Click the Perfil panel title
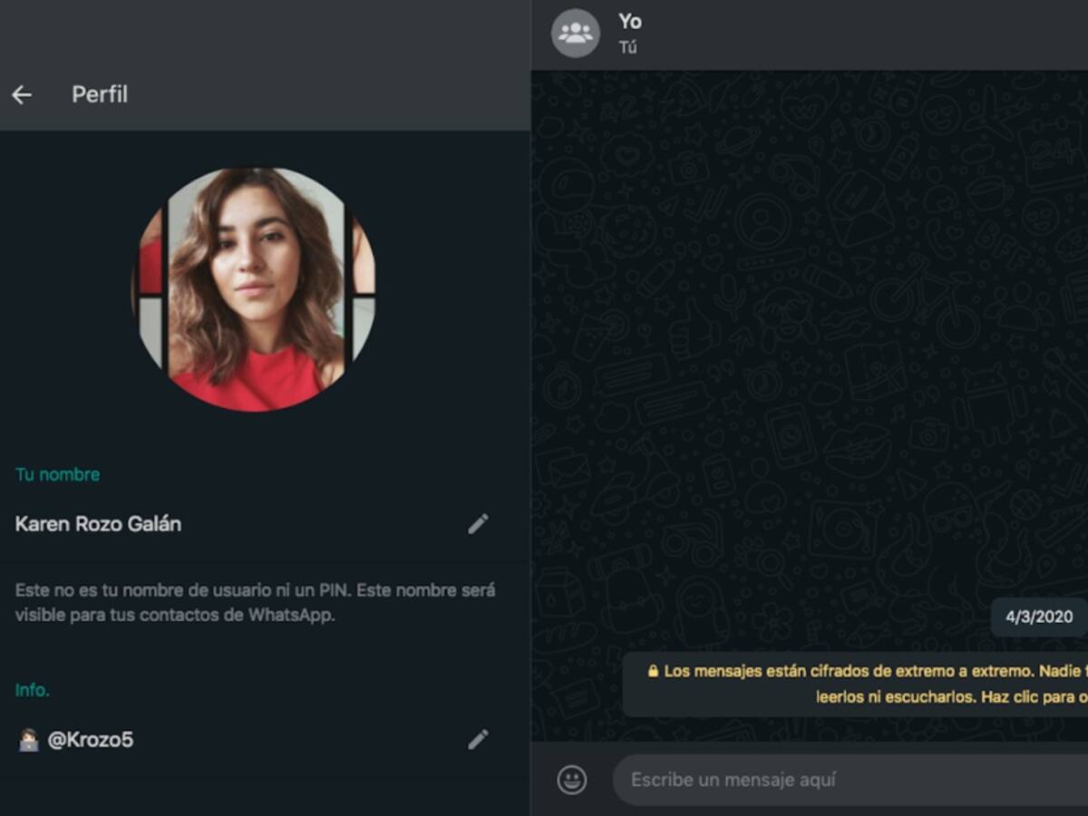Viewport: 1088px width, 816px height. (100, 94)
